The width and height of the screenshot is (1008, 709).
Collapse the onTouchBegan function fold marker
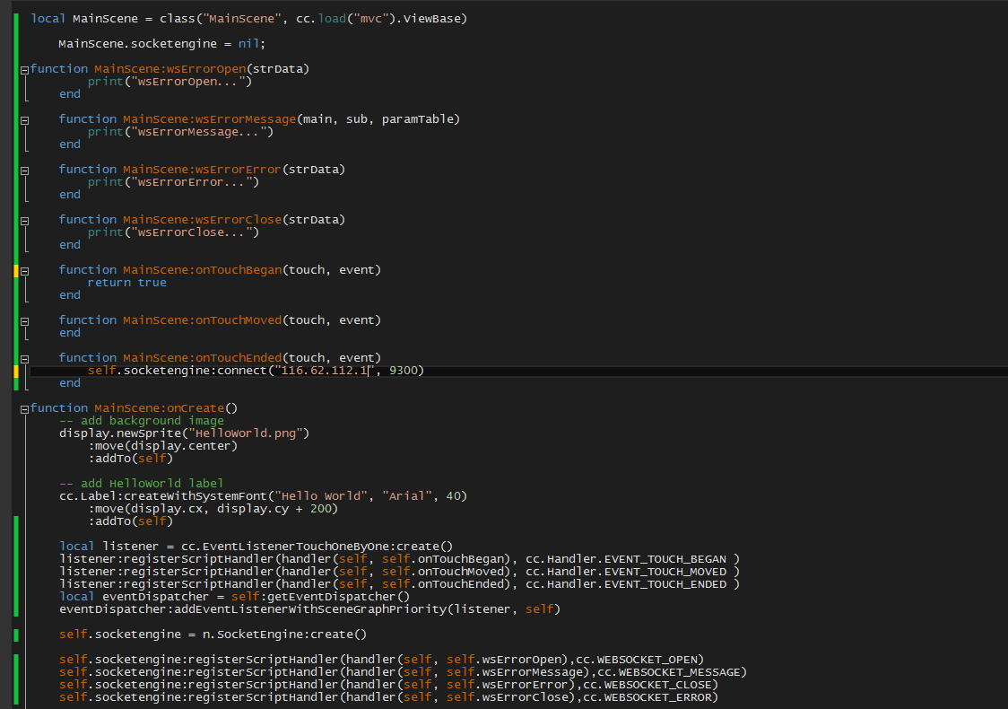24,270
